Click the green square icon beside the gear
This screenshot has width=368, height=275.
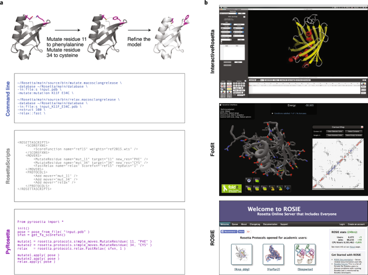point(257,181)
